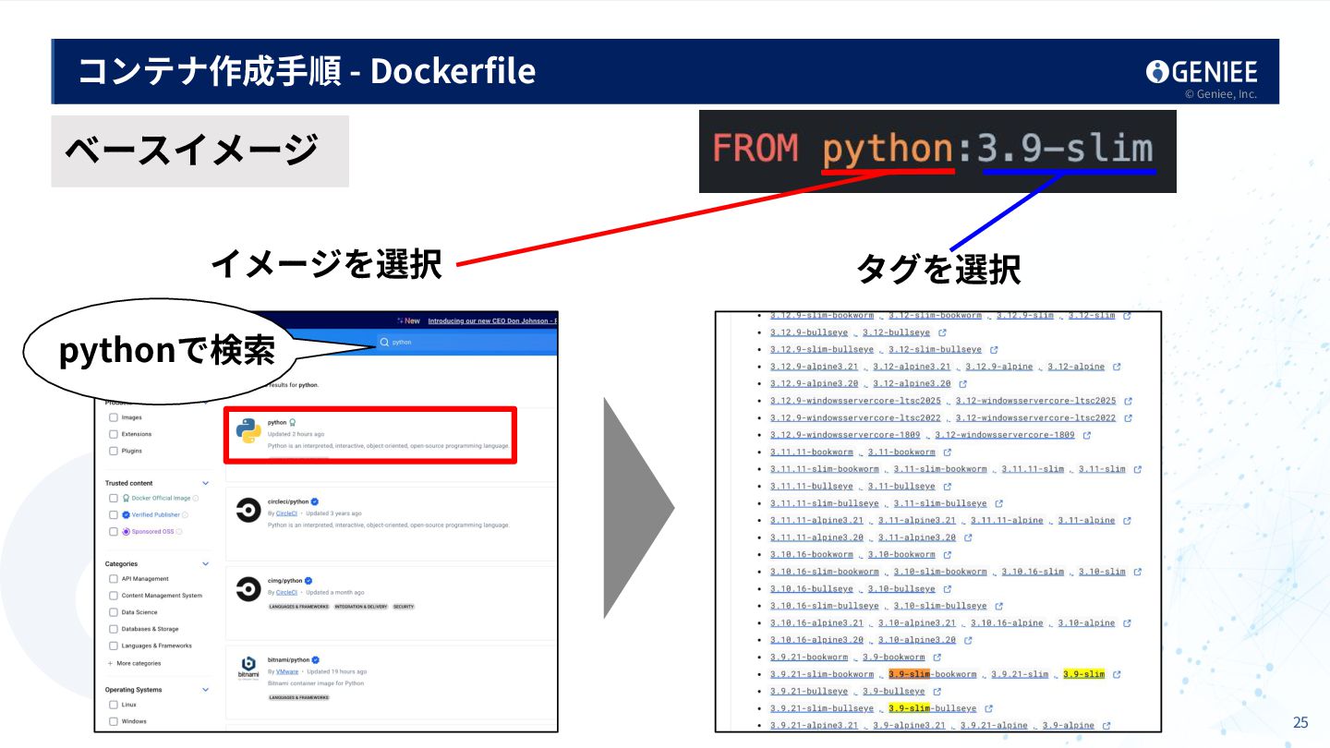Click the Geniee logo in header
The image size is (1330, 748).
tap(1202, 72)
